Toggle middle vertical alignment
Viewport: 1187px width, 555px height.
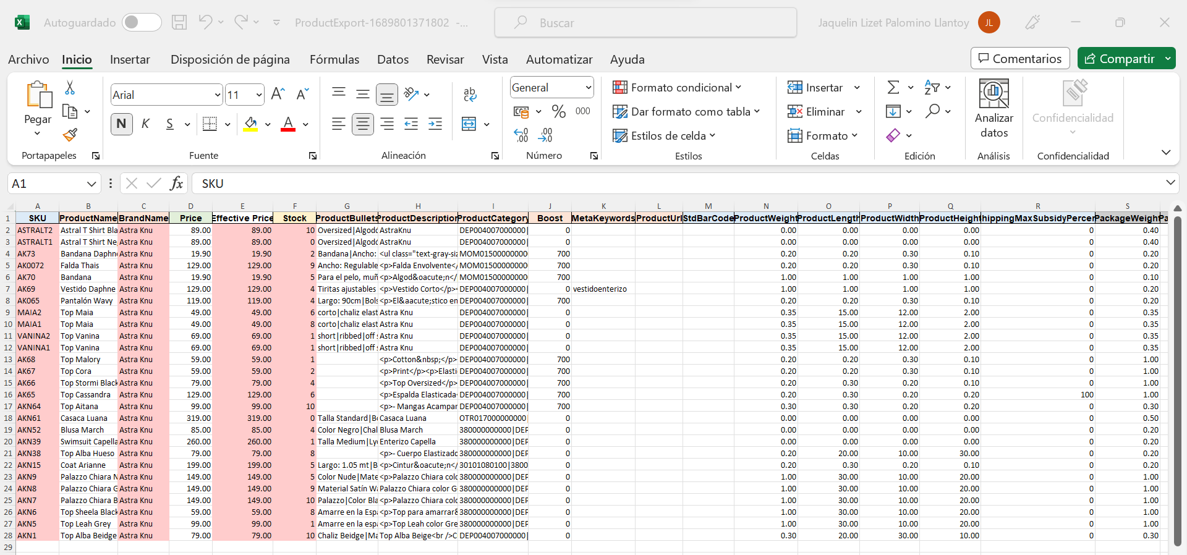[363, 94]
